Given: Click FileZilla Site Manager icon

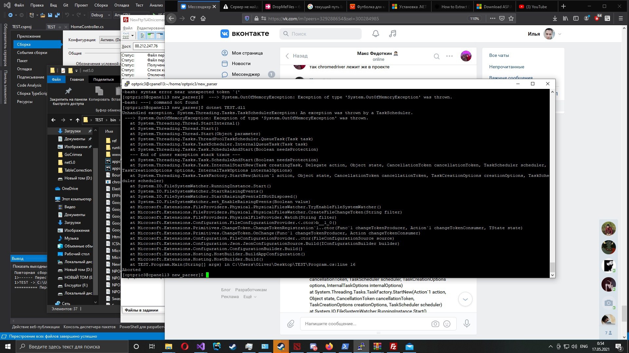Looking at the screenshot, I should point(126,35).
